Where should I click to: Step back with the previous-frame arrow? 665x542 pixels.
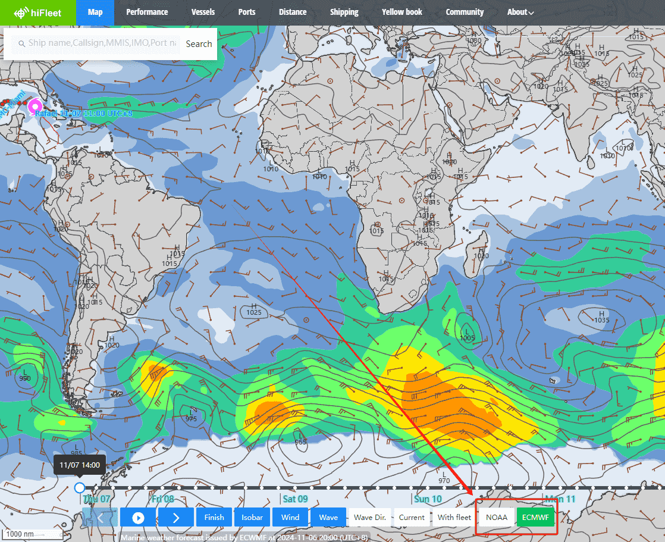[x=100, y=518]
